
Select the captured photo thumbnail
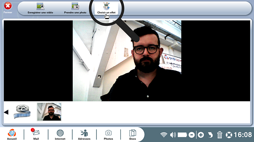coord(49,112)
